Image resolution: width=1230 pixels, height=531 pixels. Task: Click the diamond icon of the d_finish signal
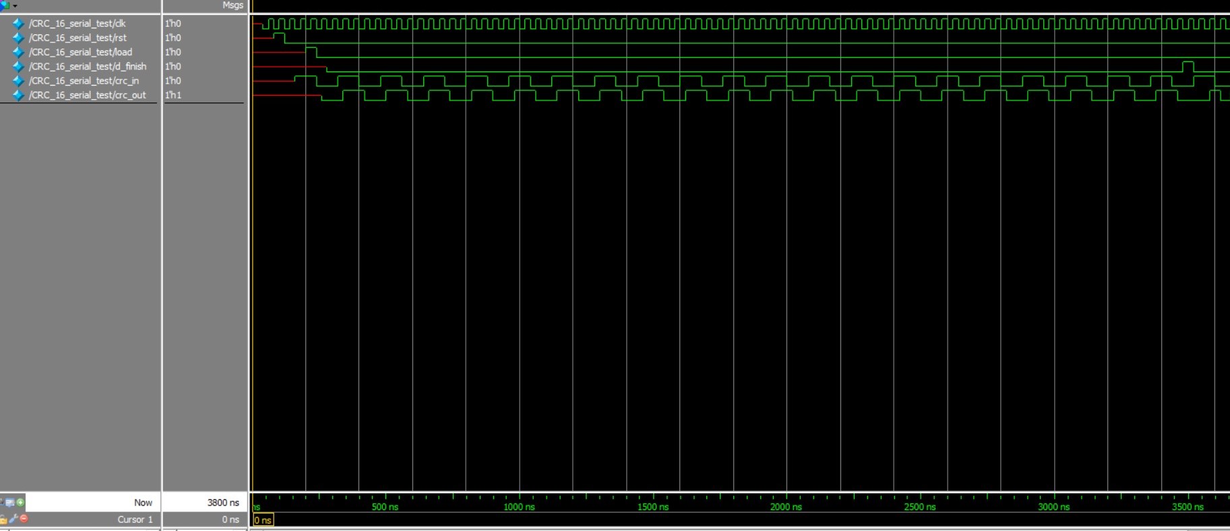(x=18, y=67)
